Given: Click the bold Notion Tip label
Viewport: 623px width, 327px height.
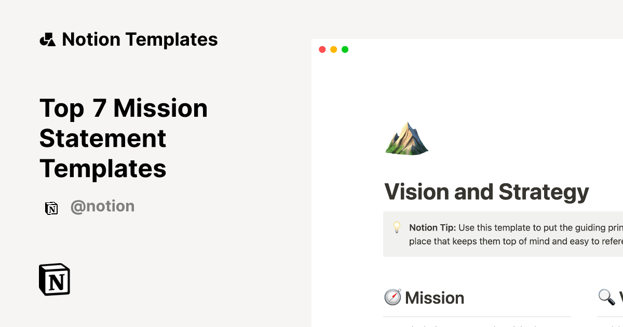Looking at the screenshot, I should coord(431,227).
